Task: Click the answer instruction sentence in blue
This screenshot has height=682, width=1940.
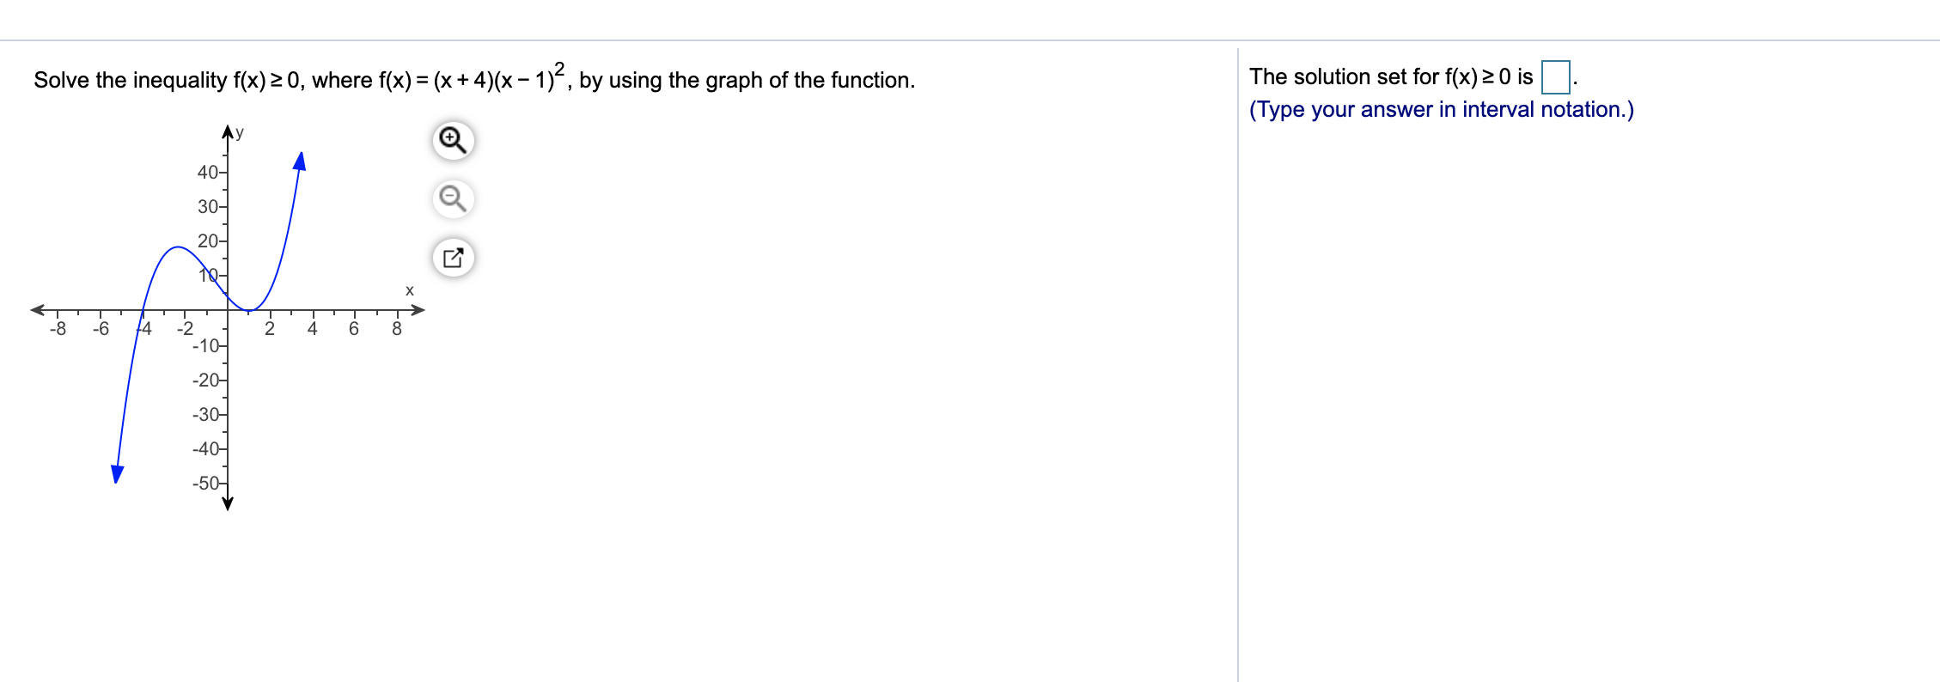Action: [x=1440, y=109]
